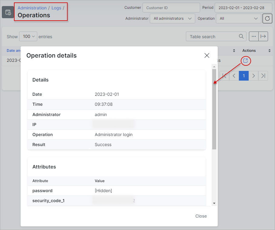Screen dimensions: 275x230
Task: Select page 1 in pagination
Action: [x=243, y=76]
